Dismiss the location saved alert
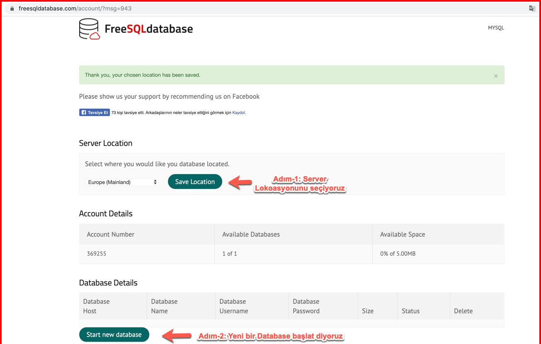Image resolution: width=541 pixels, height=344 pixels. pos(496,76)
